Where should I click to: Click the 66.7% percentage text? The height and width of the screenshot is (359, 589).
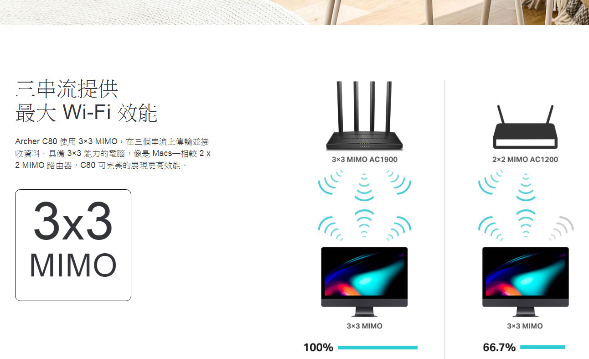click(499, 348)
